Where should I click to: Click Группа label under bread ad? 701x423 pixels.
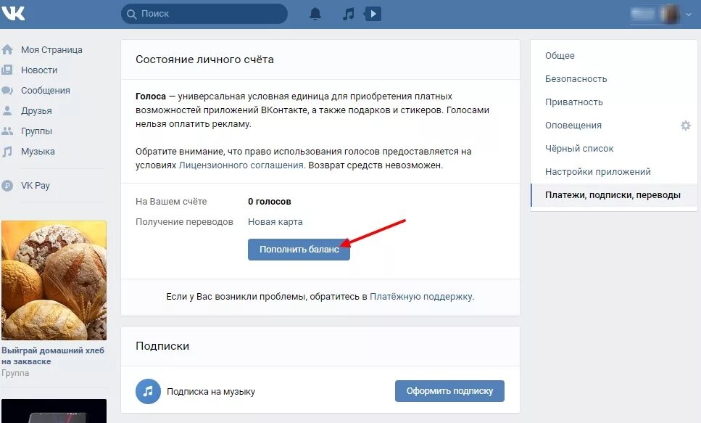(x=15, y=373)
